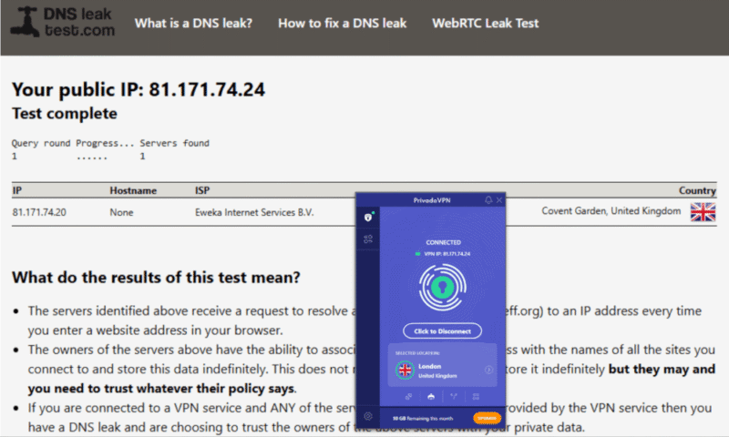Click the 'None' hostname cell

tap(121, 212)
